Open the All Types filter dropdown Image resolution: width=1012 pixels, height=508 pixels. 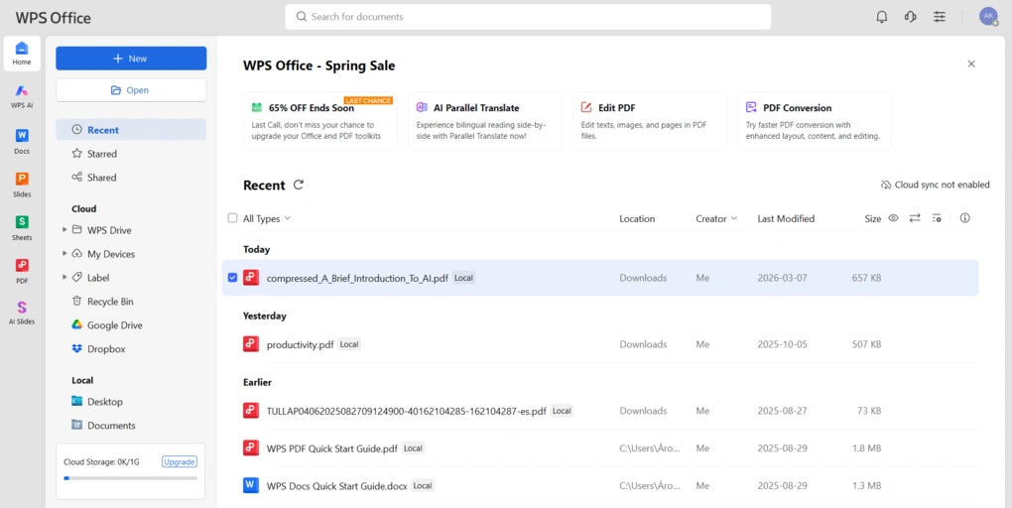267,219
